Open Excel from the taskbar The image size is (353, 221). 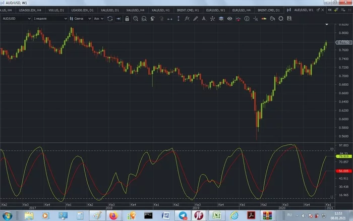[216, 215]
